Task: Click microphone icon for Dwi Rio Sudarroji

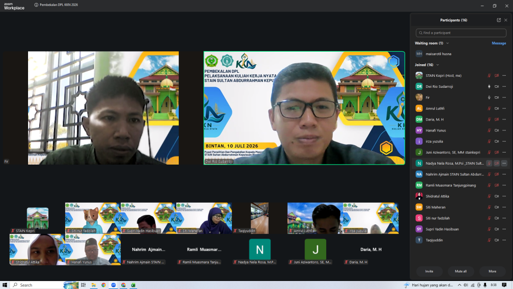Action: (489, 86)
